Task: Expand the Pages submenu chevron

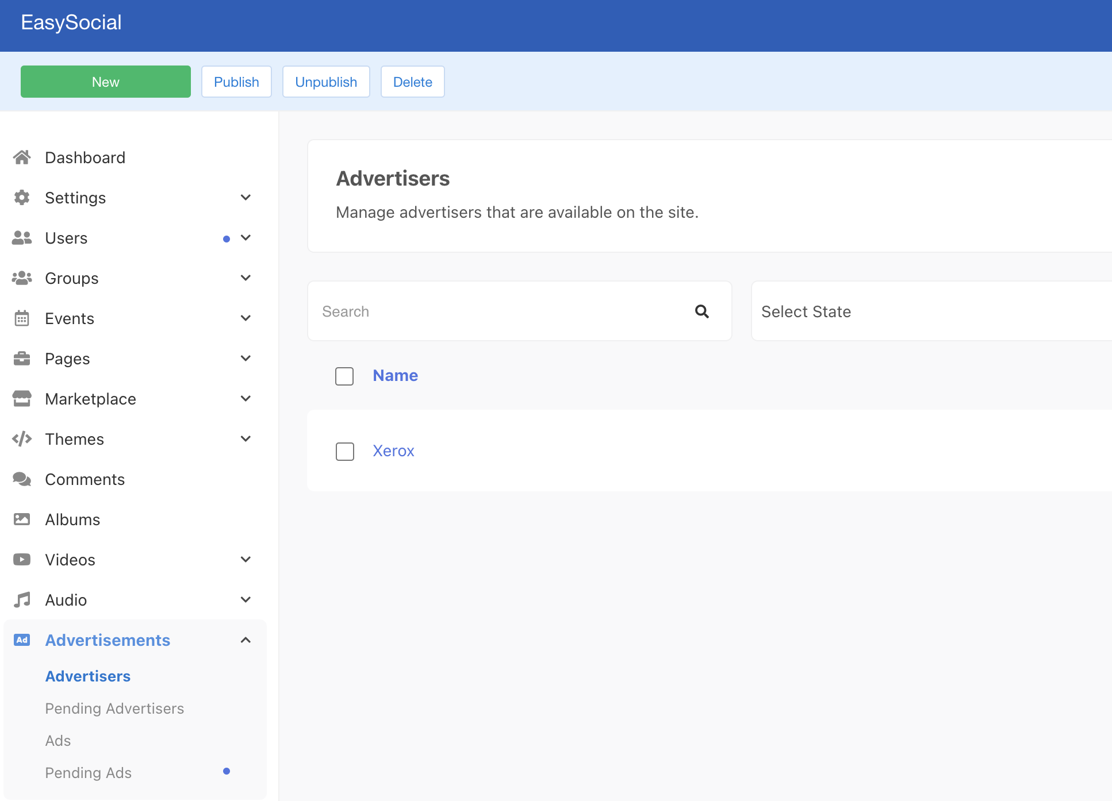Action: [x=246, y=359]
